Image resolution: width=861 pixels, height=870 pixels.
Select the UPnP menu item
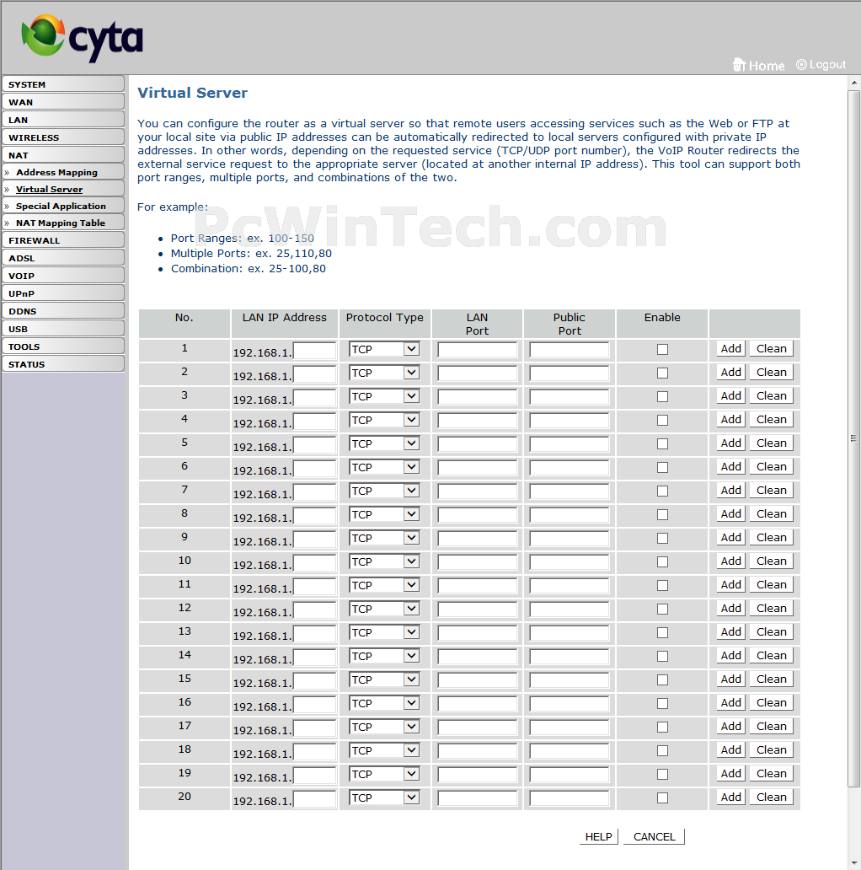click(x=63, y=293)
